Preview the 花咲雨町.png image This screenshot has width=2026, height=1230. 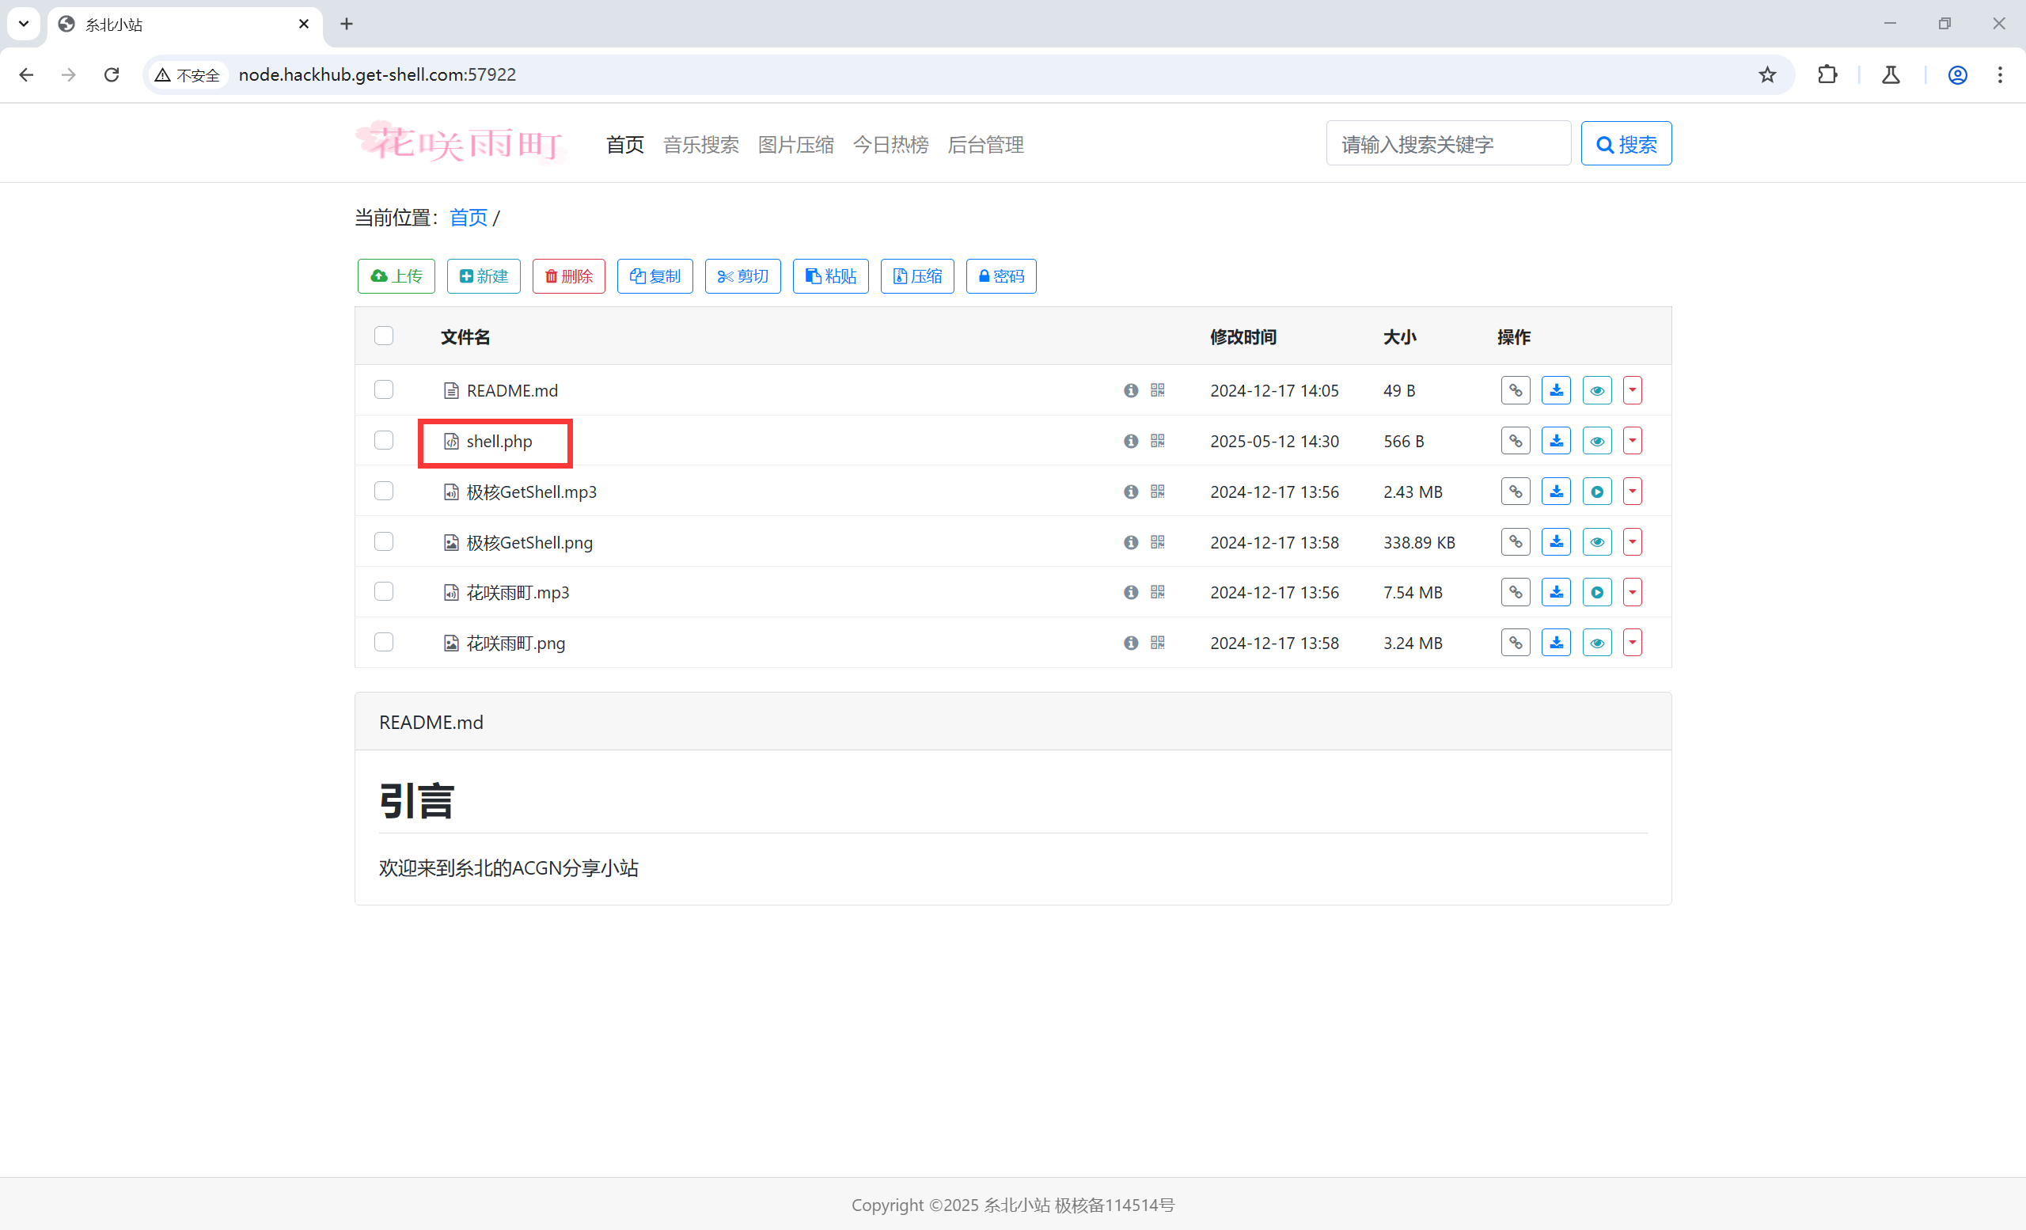1597,642
